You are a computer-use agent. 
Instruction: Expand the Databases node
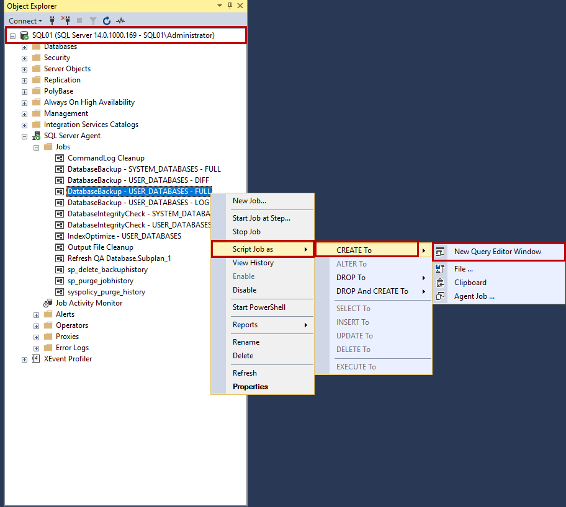click(x=24, y=46)
